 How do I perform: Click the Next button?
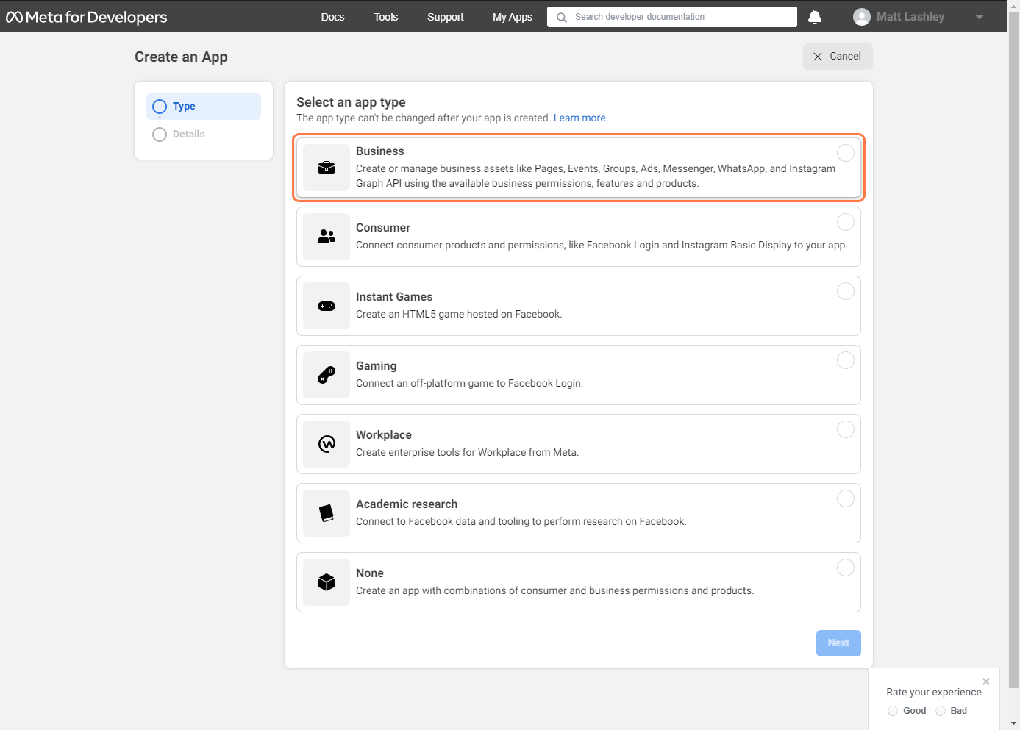coord(838,643)
